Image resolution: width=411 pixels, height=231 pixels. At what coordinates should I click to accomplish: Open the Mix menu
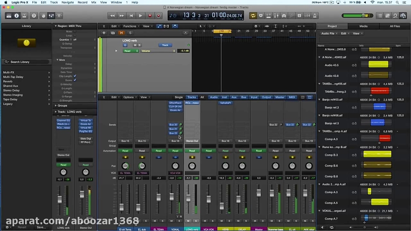click(x=94, y=2)
